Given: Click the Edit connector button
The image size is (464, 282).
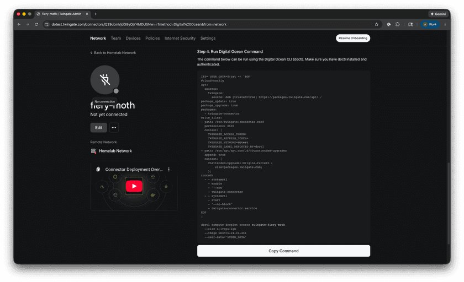Looking at the screenshot, I should pyautogui.click(x=98, y=128).
